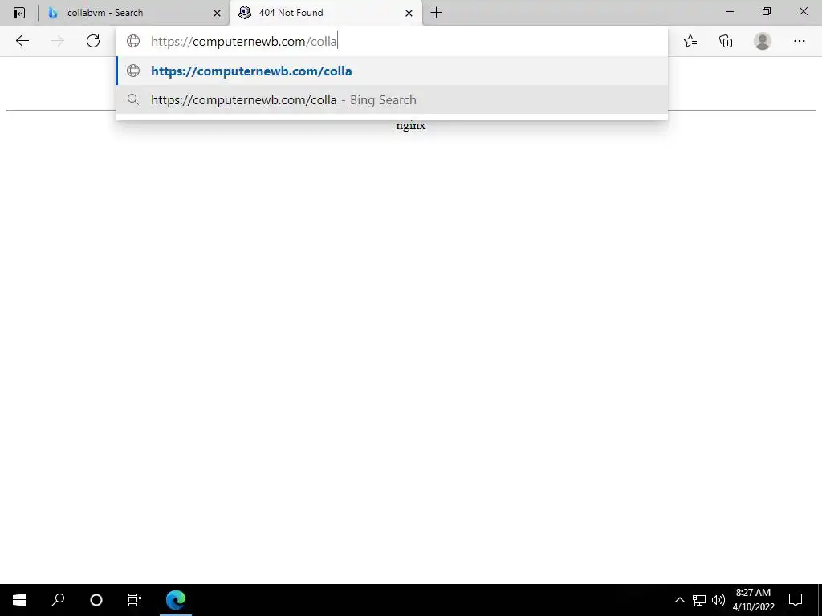Screen dimensions: 822x616
Task: Open Task View on taskbar
Action: coord(135,600)
